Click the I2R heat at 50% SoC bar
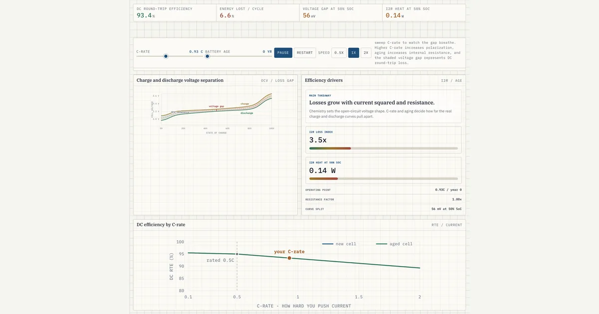Viewport: 599px width, 314px height. point(383,178)
